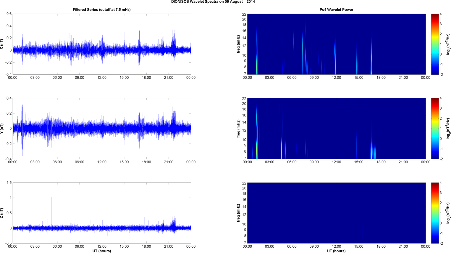Select the X (nT) filtered series plot
This screenshot has width=451, height=253.
(x=102, y=44)
